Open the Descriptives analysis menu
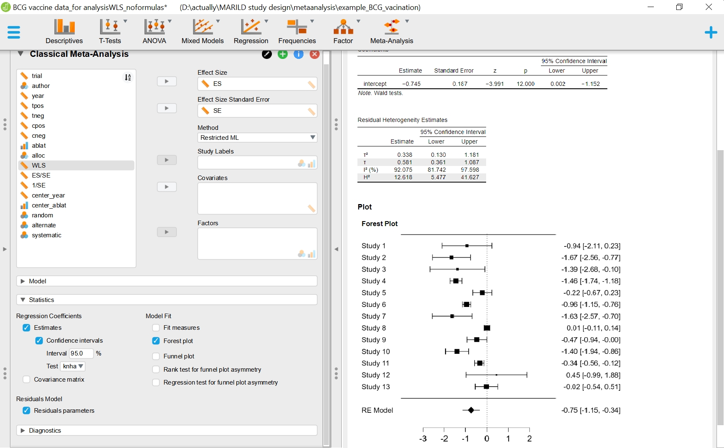 coord(64,31)
